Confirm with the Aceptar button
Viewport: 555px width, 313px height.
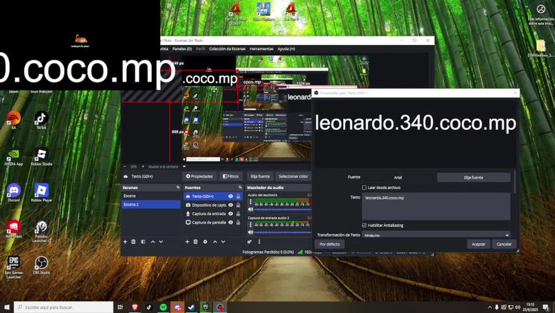(x=479, y=244)
